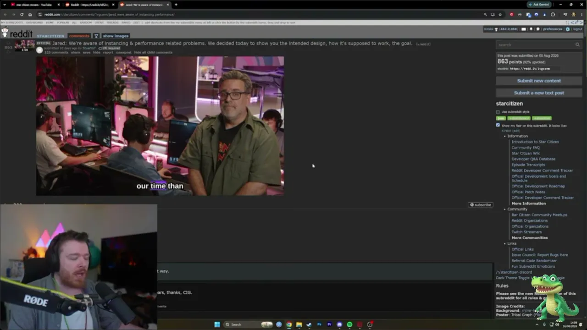The image size is (587, 330).
Task: Open the Windows Start menu
Action: coord(217,324)
